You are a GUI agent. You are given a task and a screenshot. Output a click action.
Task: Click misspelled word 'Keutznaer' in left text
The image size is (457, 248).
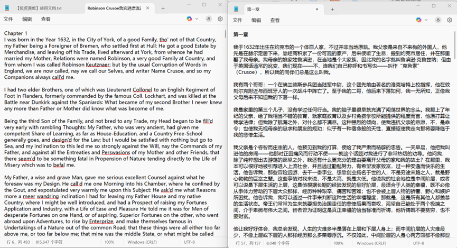(98, 65)
